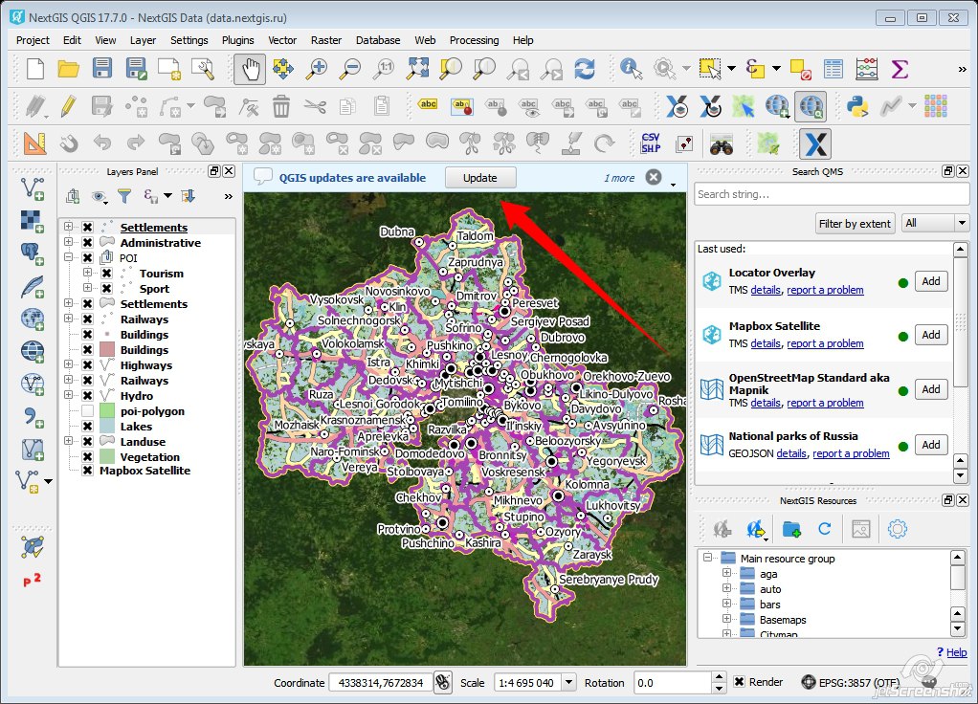This screenshot has width=978, height=704.
Task: Toggle visibility of Highways layer
Action: [87, 364]
